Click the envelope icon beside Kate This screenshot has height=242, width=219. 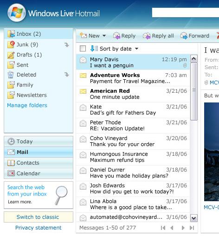tap(83, 108)
